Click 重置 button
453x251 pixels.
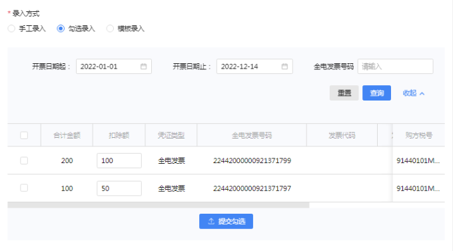[344, 93]
